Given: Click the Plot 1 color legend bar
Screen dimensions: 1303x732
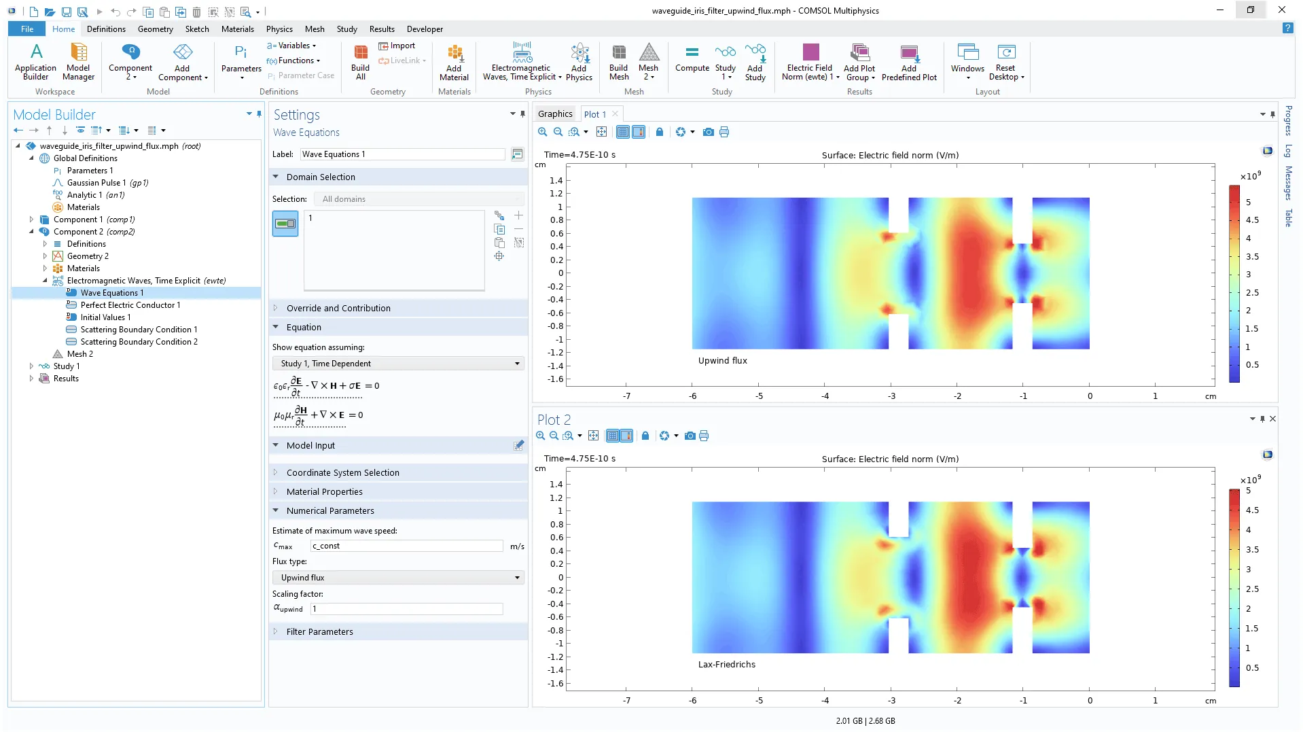Looking at the screenshot, I should click(x=1234, y=283).
